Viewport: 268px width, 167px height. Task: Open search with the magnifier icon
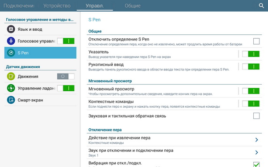(261, 6)
